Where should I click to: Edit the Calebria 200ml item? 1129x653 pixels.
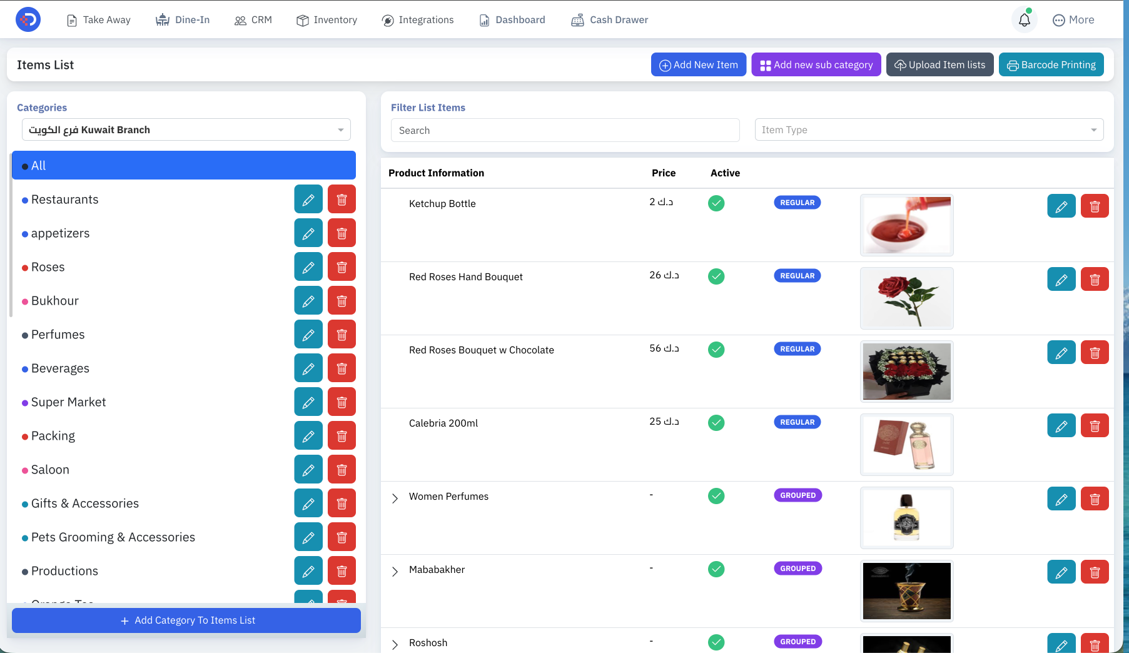(x=1061, y=425)
